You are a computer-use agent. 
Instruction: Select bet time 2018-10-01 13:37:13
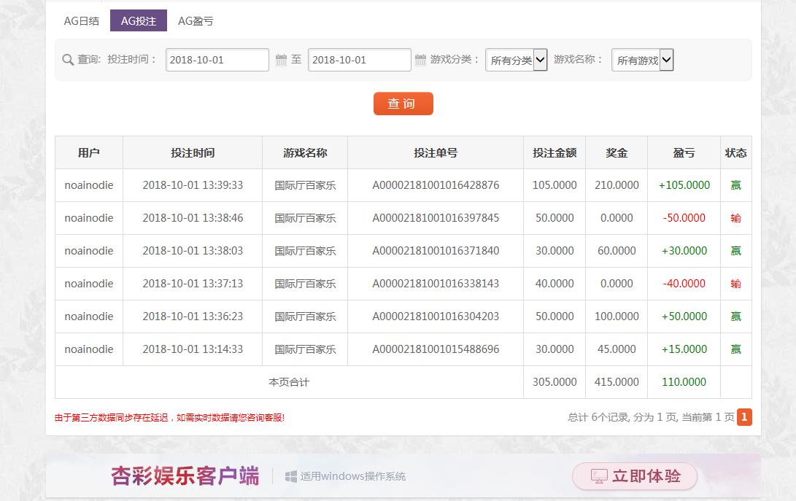click(193, 284)
